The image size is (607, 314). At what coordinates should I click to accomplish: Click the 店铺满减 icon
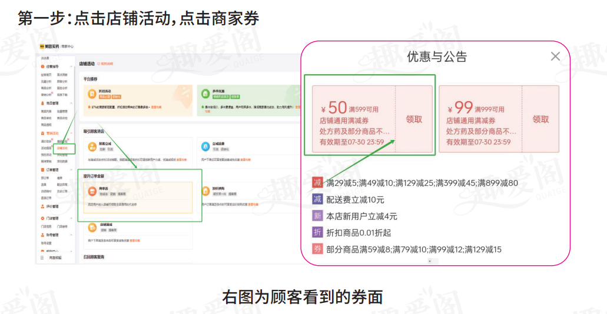pos(92,227)
